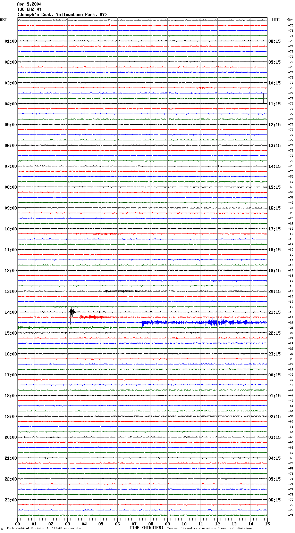295x533 pixels.
Task: Click the DC offset value -34
Action: pos(291,208)
